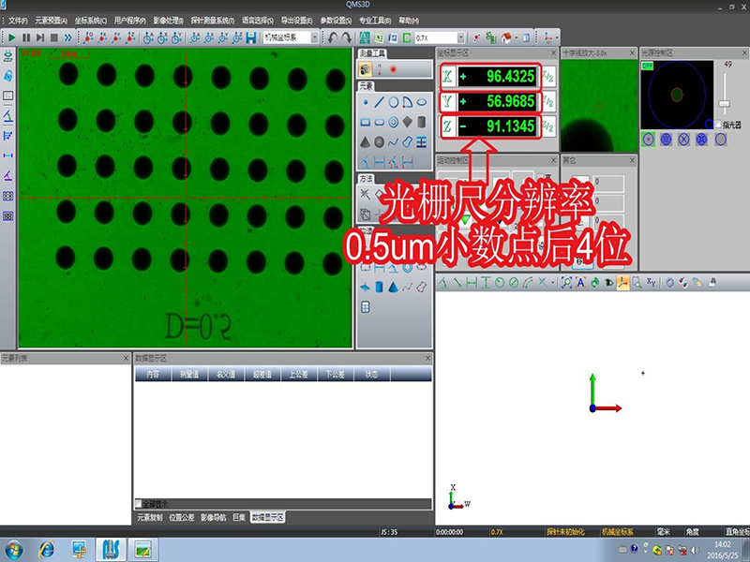Click the Z axis 1/2 button
The height and width of the screenshot is (562, 750).
point(547,126)
